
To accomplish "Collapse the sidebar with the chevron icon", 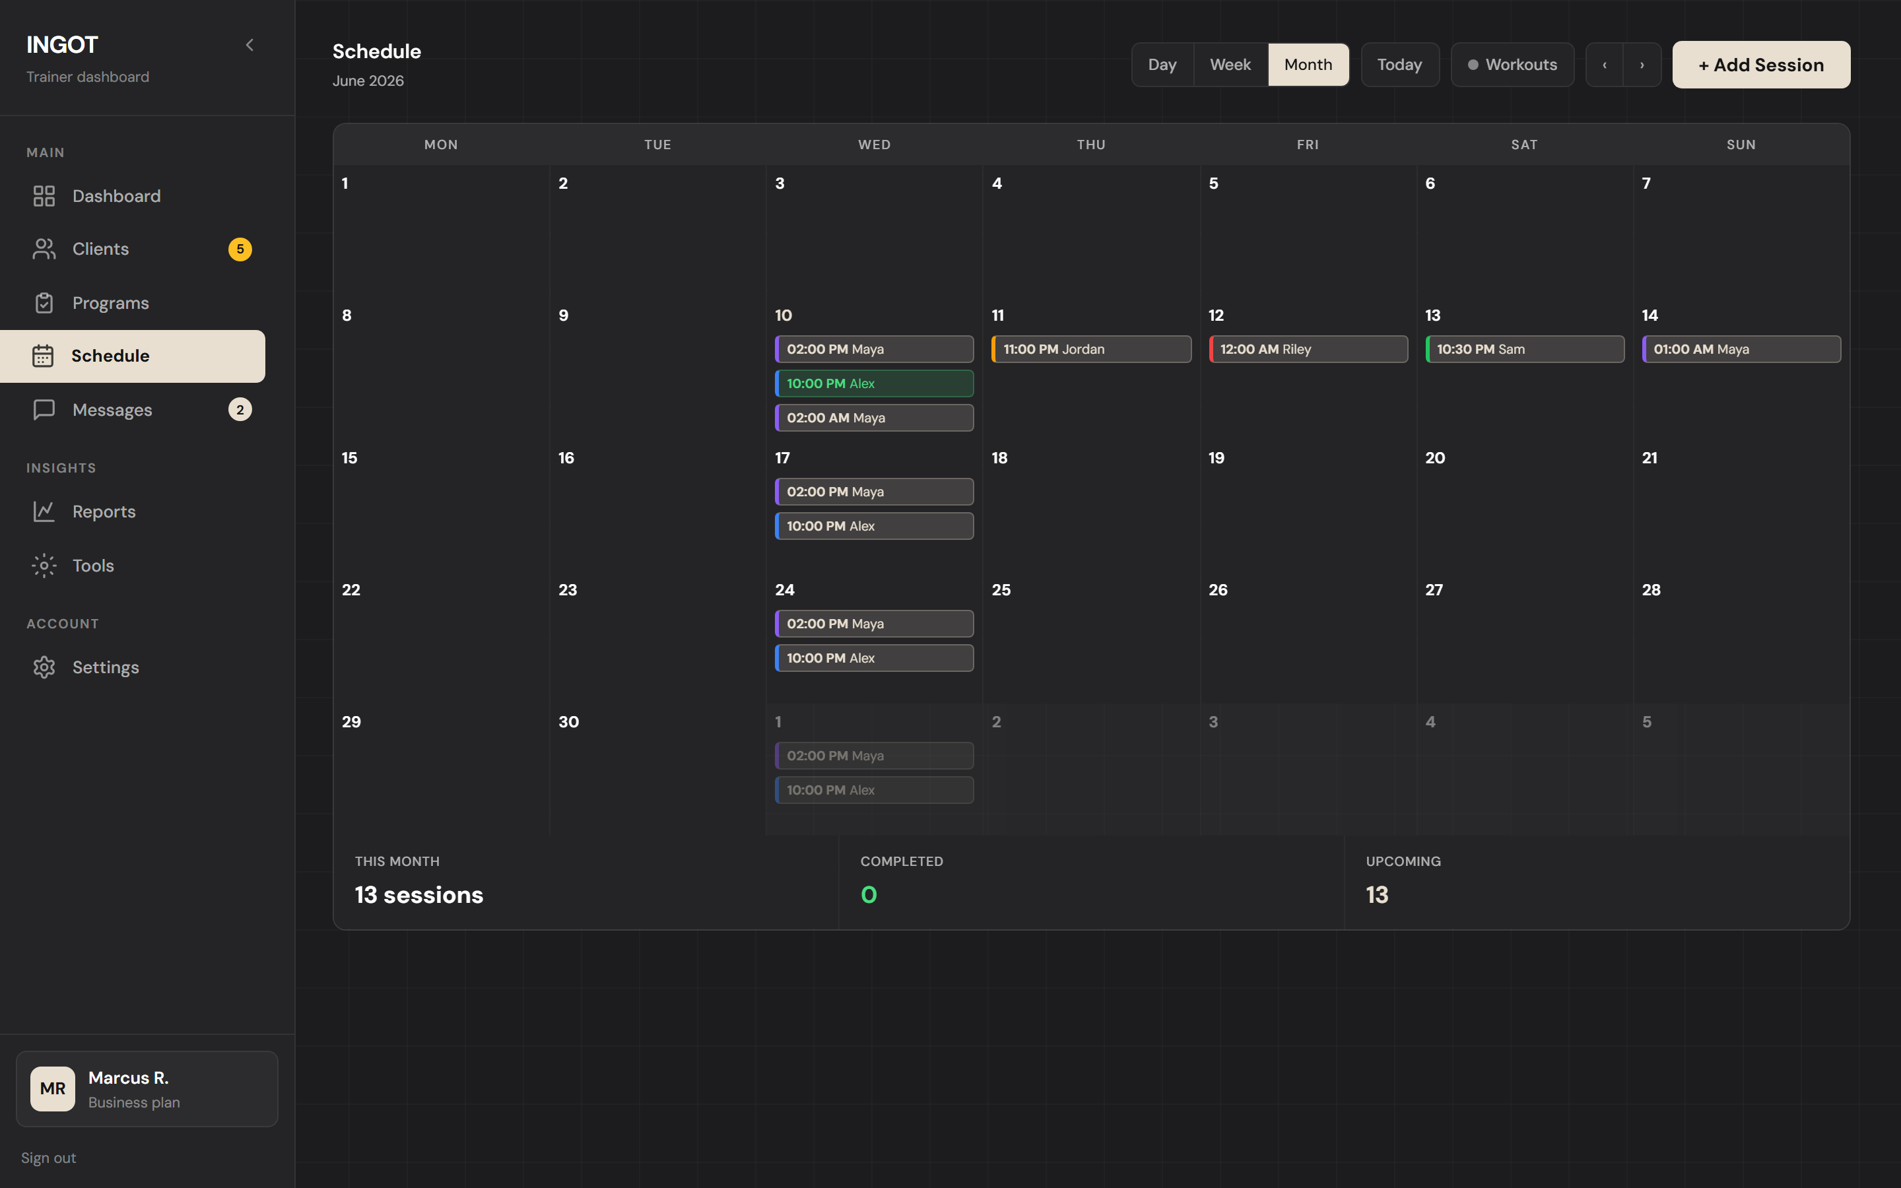I will point(250,46).
